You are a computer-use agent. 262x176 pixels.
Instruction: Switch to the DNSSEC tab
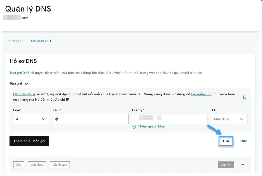(x=16, y=41)
